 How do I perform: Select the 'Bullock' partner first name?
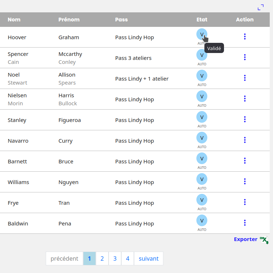click(68, 103)
